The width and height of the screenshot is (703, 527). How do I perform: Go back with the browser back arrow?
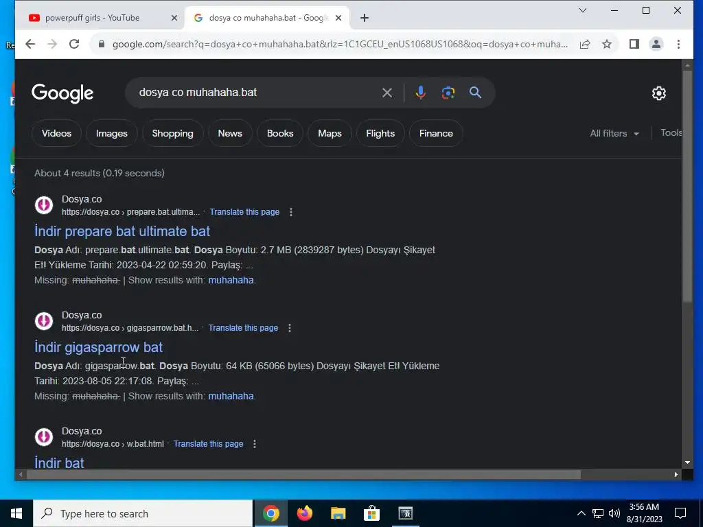(30, 44)
